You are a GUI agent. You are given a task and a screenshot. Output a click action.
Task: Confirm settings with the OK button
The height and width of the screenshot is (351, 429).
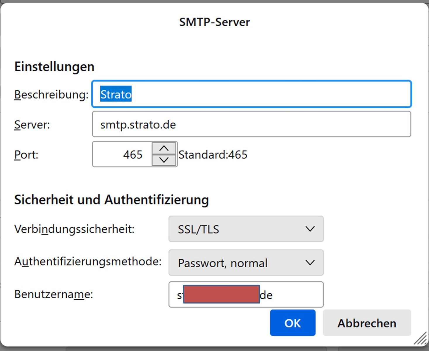pyautogui.click(x=292, y=323)
